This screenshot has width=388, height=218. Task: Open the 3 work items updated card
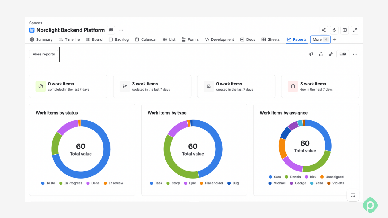[x=152, y=86]
